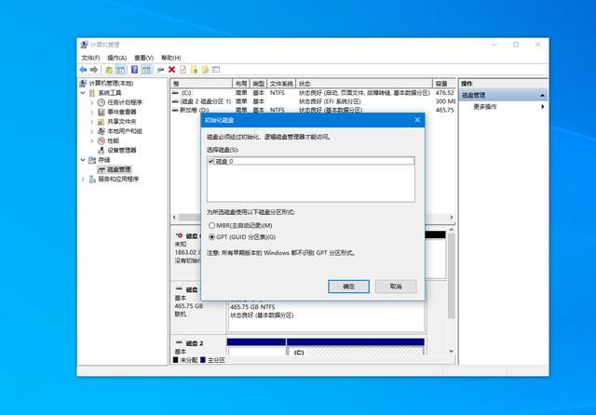This screenshot has height=415, width=596.
Task: Click the 存储 storage icon in tree
Action: 92,160
